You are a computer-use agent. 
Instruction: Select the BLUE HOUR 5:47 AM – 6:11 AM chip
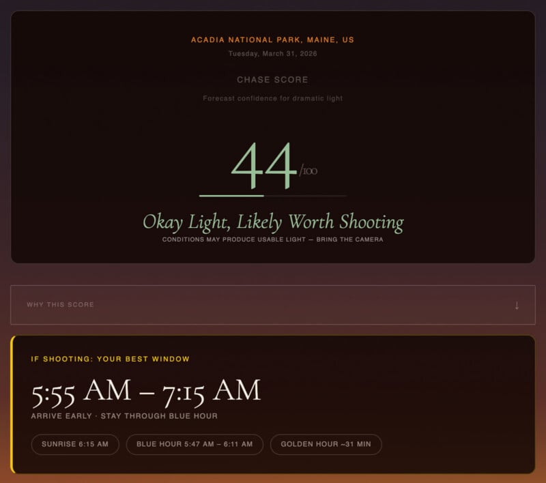[x=195, y=444]
